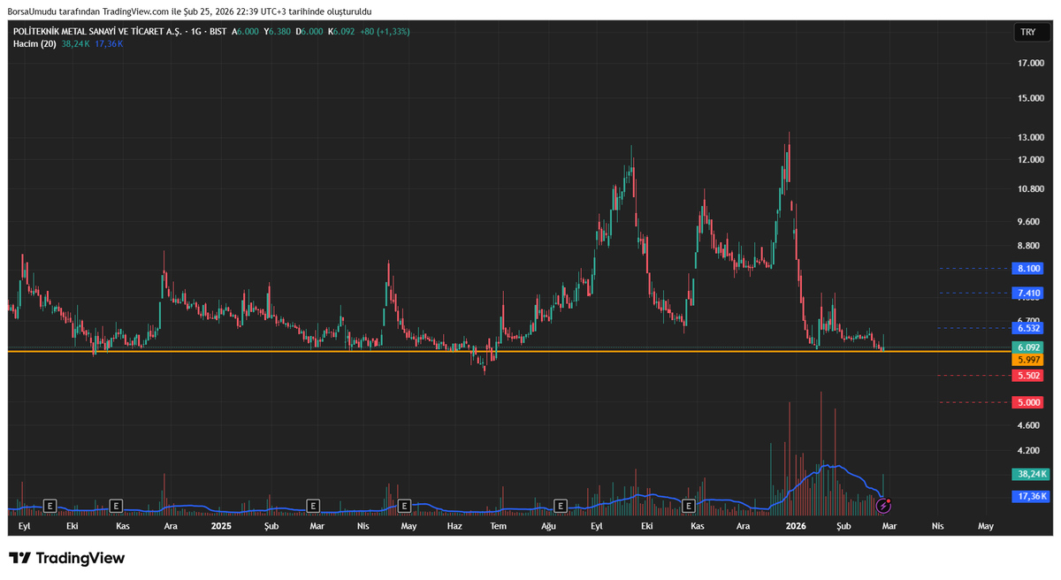Click the 8.800 price axis value
Screen dimensions: 1061x580
coord(1029,246)
